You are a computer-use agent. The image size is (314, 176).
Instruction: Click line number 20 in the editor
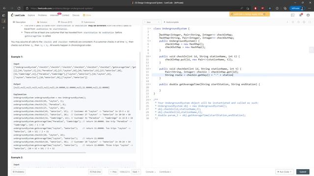(x=148, y=88)
